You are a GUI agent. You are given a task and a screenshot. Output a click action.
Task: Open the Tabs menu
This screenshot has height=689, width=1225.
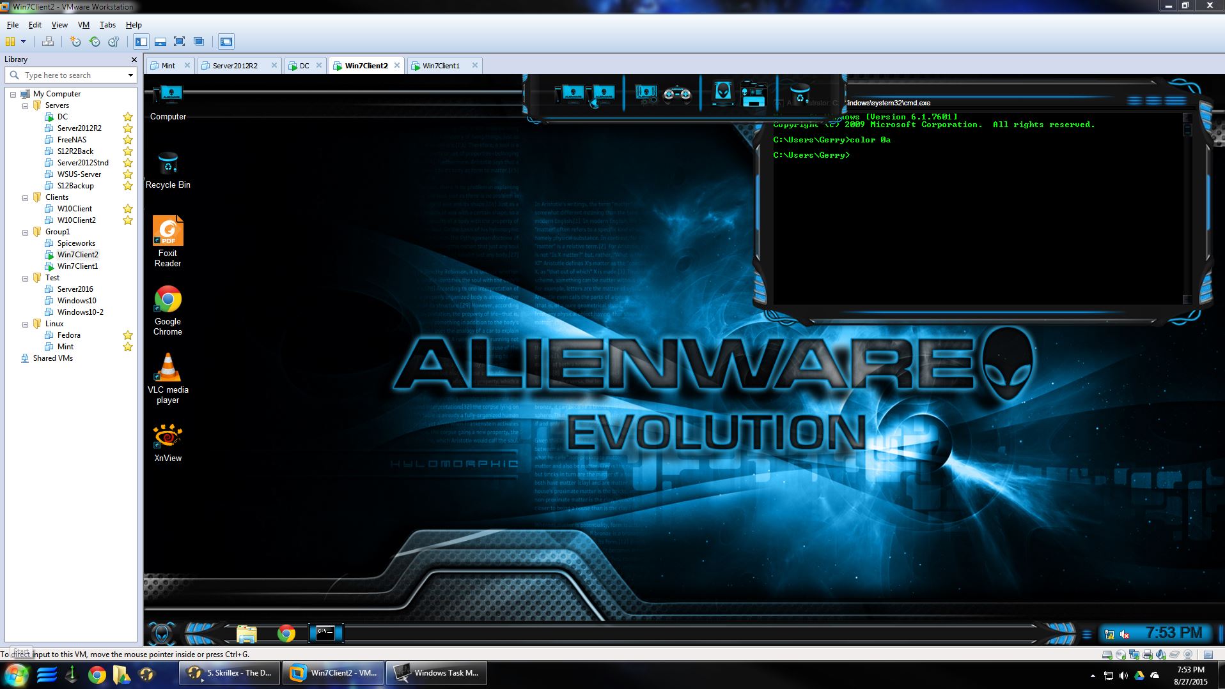[107, 25]
